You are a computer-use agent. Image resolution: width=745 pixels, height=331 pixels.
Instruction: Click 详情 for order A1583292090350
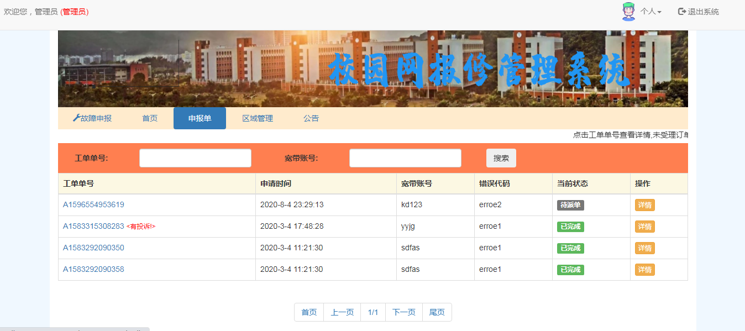645,248
